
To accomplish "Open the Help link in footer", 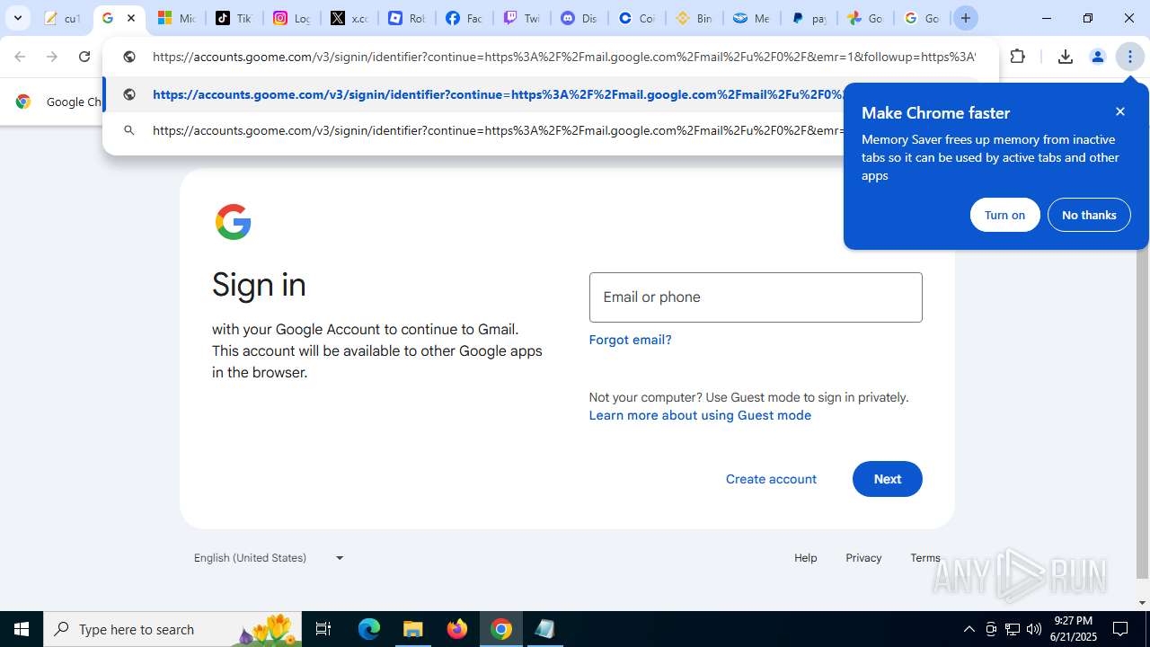I will click(806, 558).
